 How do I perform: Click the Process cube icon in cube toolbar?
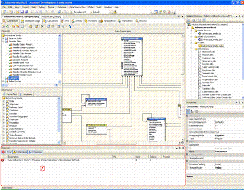pyautogui.click(x=3, y=26)
